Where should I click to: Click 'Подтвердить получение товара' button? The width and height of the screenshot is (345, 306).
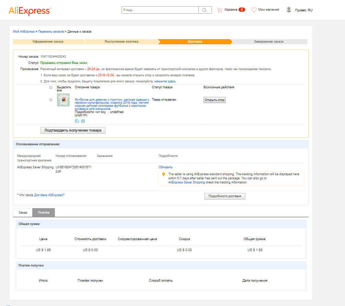click(73, 130)
